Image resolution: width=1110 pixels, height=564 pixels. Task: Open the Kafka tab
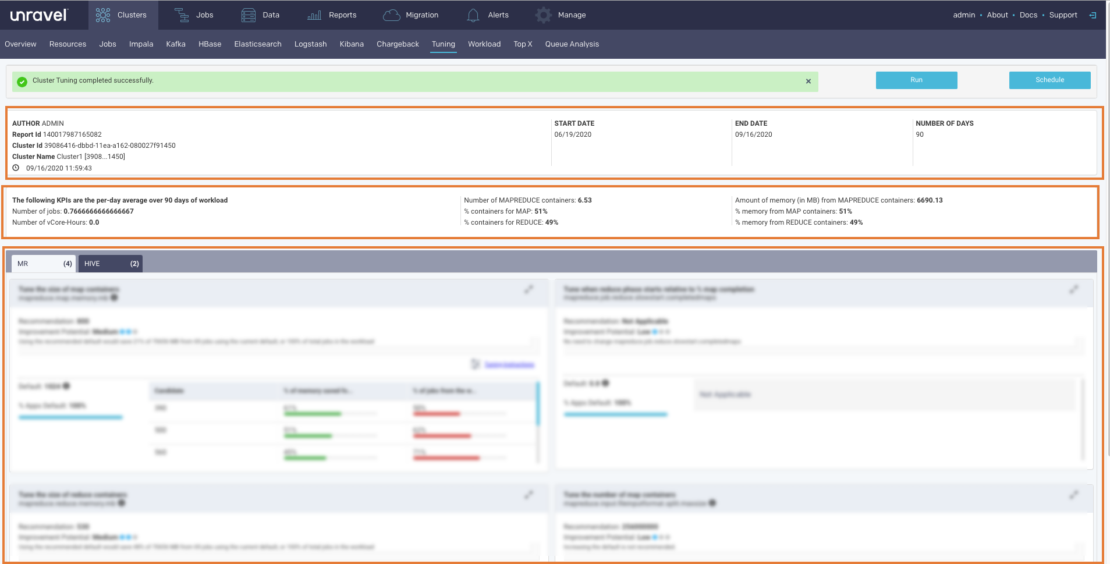pos(176,44)
